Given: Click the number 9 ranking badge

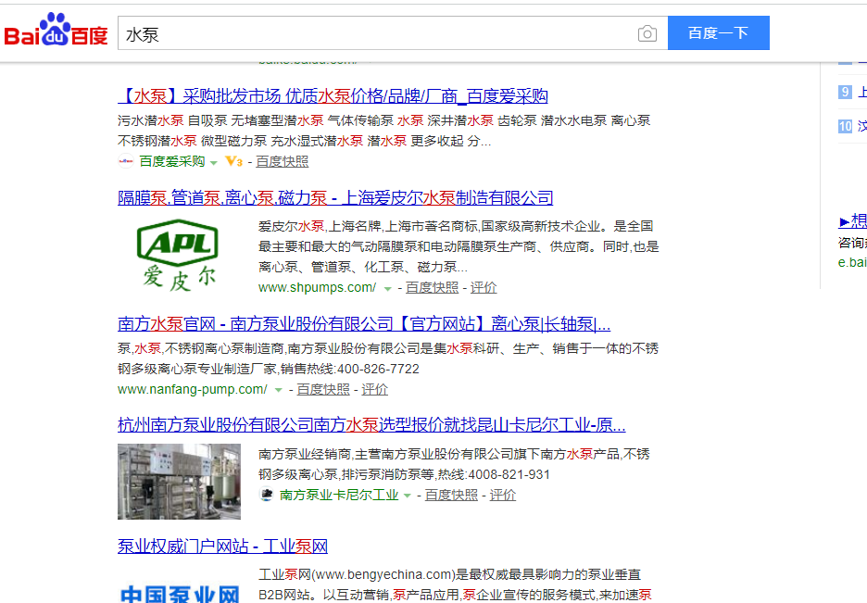Looking at the screenshot, I should tap(845, 91).
